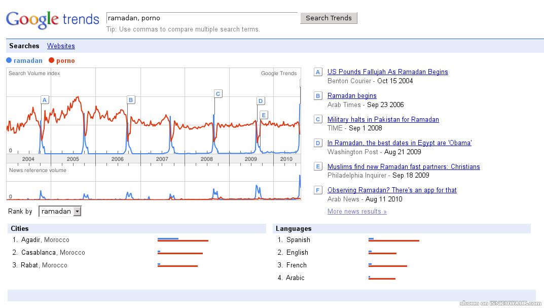The width and height of the screenshot is (544, 308).
Task: Open 'Ramadan begins' Arab Times link
Action: tap(352, 95)
